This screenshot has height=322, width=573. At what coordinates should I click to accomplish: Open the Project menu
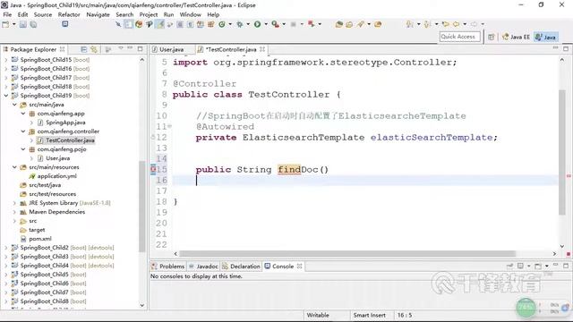tap(149, 14)
